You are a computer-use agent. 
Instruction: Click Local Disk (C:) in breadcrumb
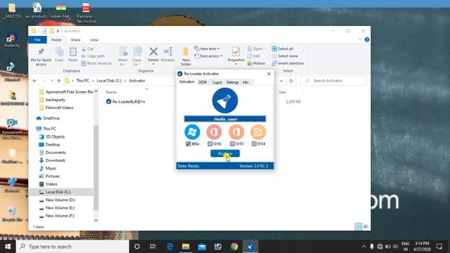pos(109,81)
